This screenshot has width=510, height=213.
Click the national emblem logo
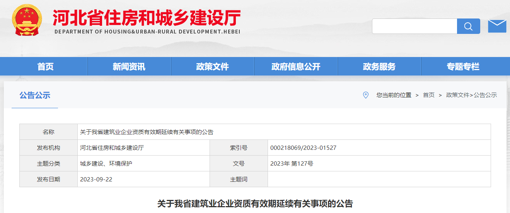[27, 20]
